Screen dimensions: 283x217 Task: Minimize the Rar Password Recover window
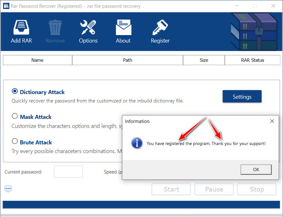[x=237, y=6]
